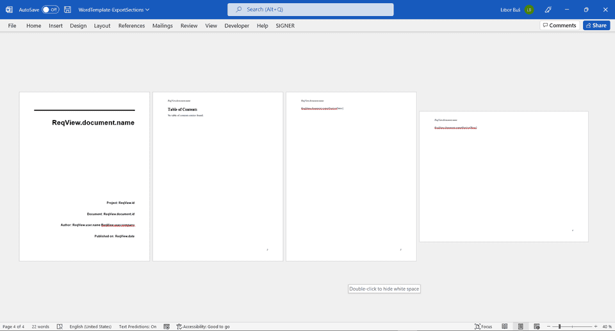
Task: Open the References tab
Action: [131, 26]
